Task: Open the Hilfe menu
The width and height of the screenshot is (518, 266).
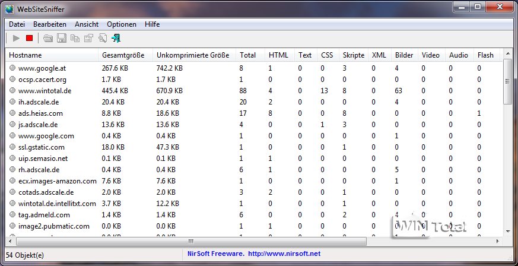Action: [152, 24]
